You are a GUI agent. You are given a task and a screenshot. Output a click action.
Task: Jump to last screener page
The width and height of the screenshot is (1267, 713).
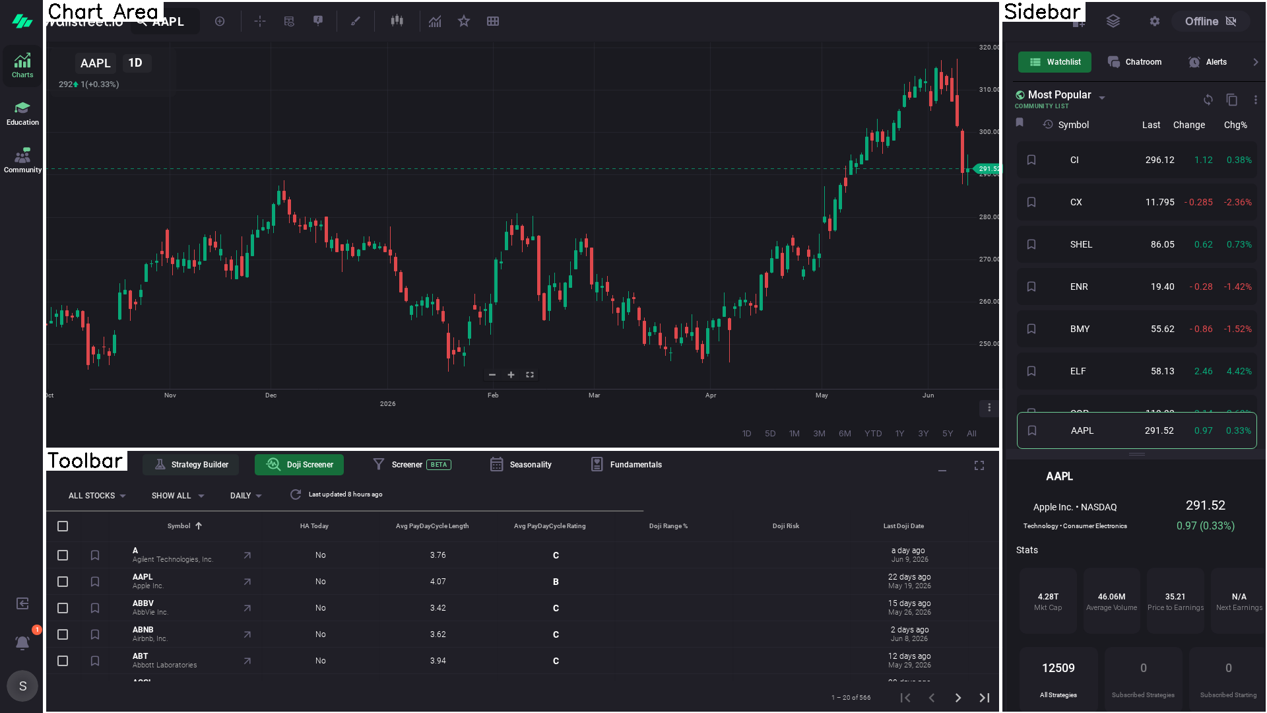[985, 698]
